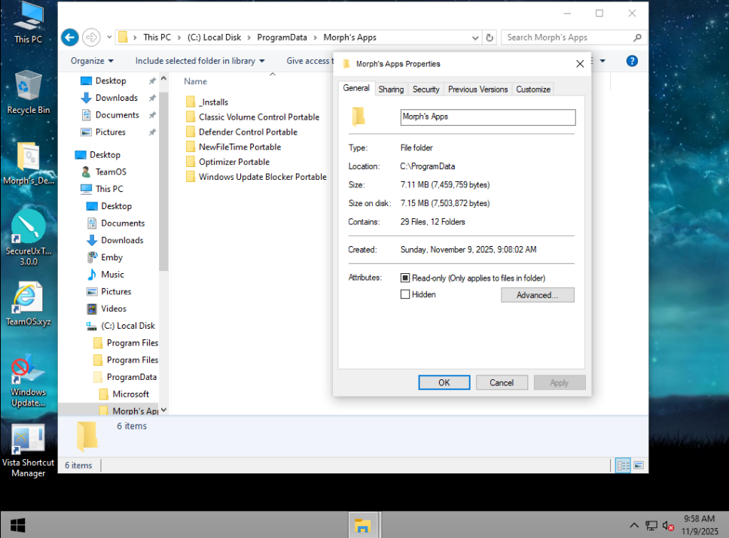
Task: Click ProgramData in address breadcrumb
Action: [282, 38]
